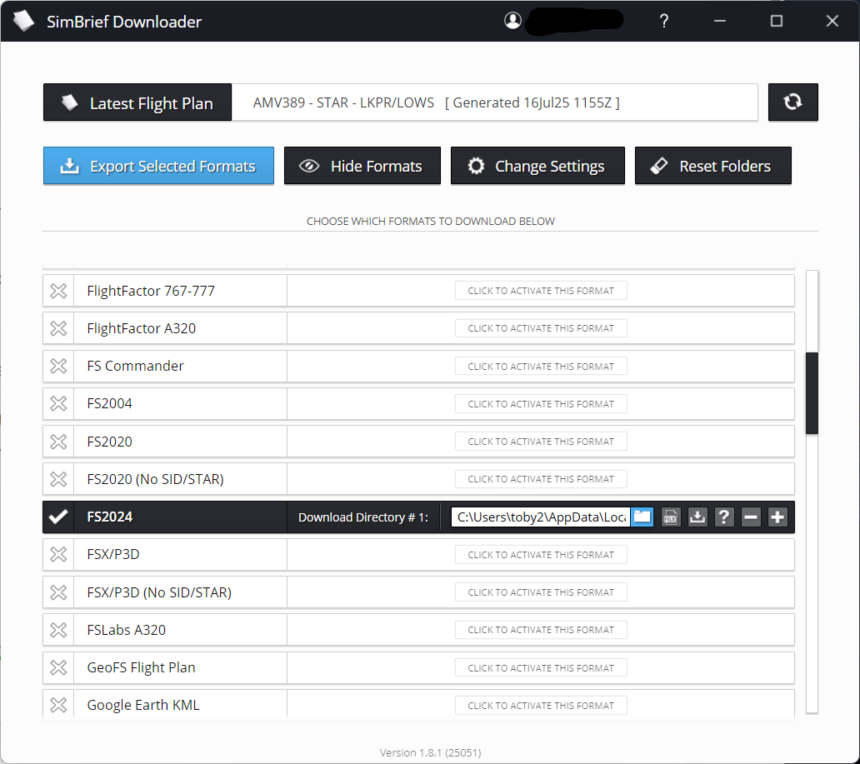Activate format button for FS Commander

tap(541, 367)
